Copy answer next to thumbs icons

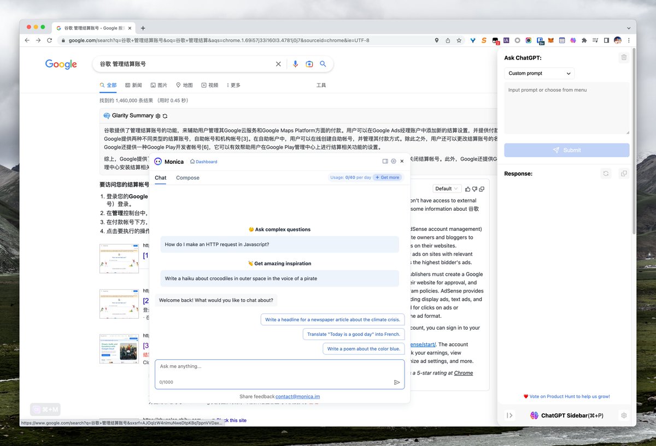point(482,189)
